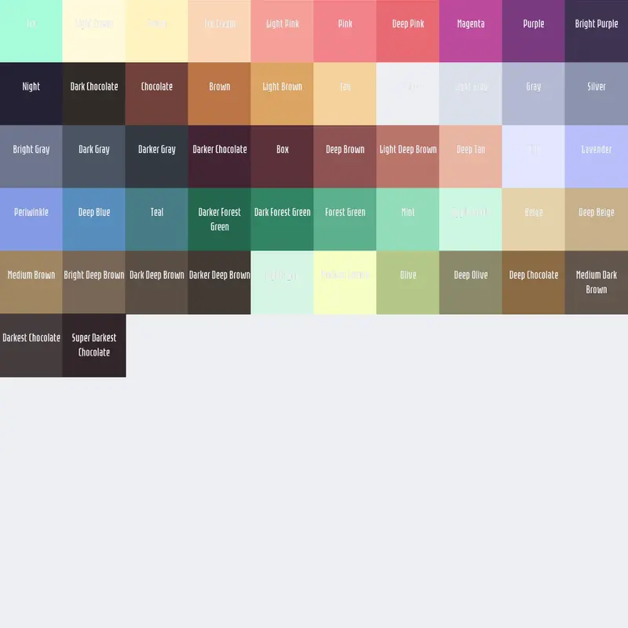The image size is (628, 628).
Task: Choose the Bright Purple swatch
Action: (597, 31)
